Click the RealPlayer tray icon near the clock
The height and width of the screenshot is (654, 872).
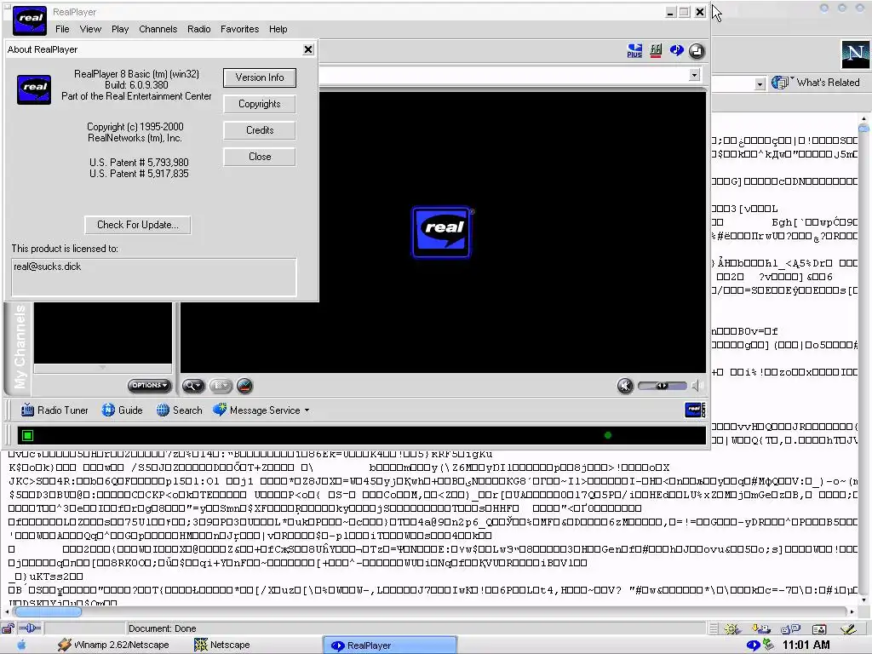(754, 645)
